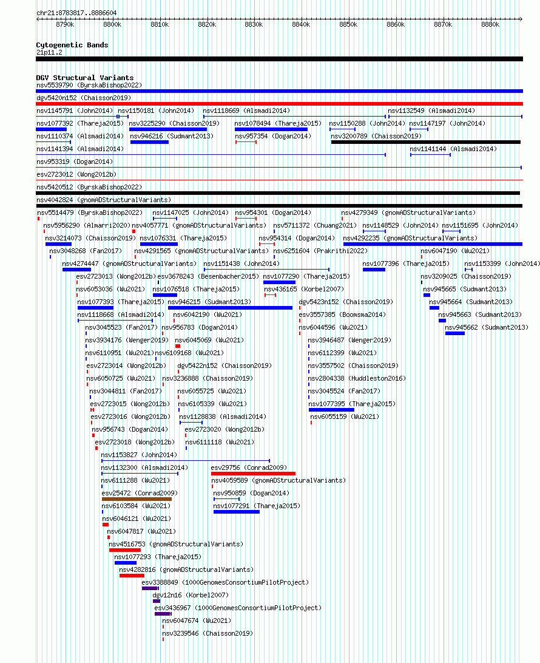Open nsv1153827 (John2014) variant
540x663 pixels.
(139, 455)
